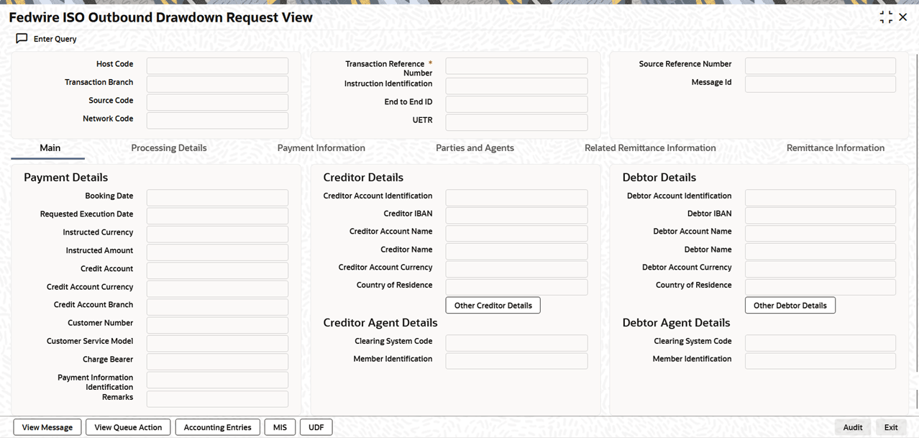Viewport: 919px width, 438px height.
Task: Collapse the window with the restore icon
Action: pyautogui.click(x=886, y=17)
